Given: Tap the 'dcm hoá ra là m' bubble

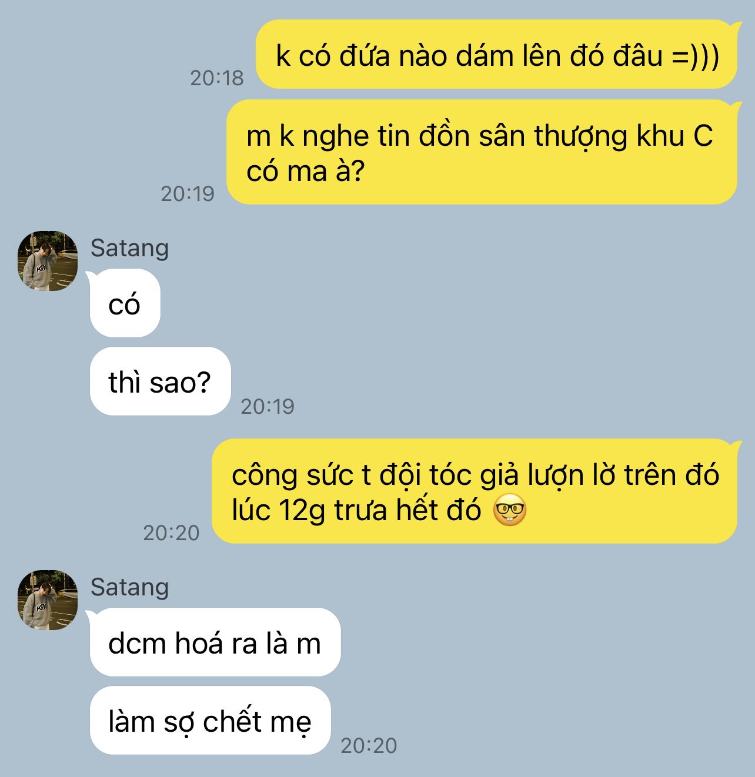Looking at the screenshot, I should 215,642.
